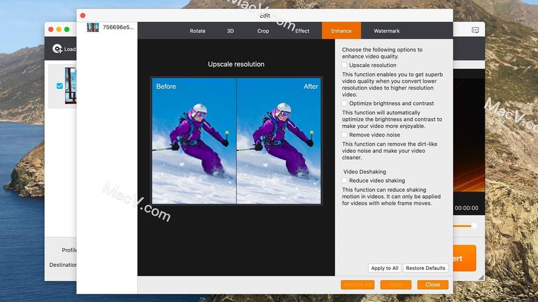
Task: Check Remove video noise option
Action: pyautogui.click(x=344, y=135)
